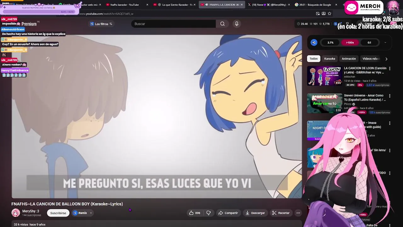Open LA CANCION DE LOON video title
This screenshot has width=403, height=227.
click(365, 70)
